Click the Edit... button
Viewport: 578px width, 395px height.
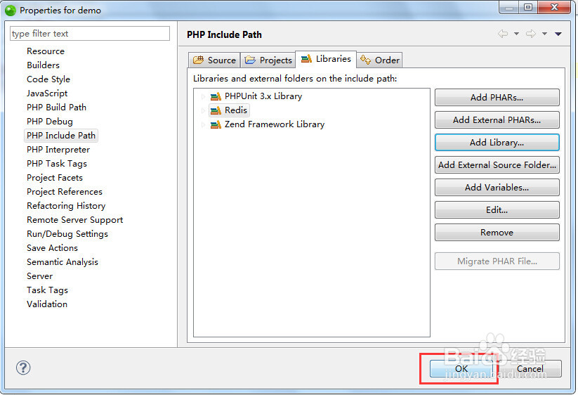click(x=497, y=210)
